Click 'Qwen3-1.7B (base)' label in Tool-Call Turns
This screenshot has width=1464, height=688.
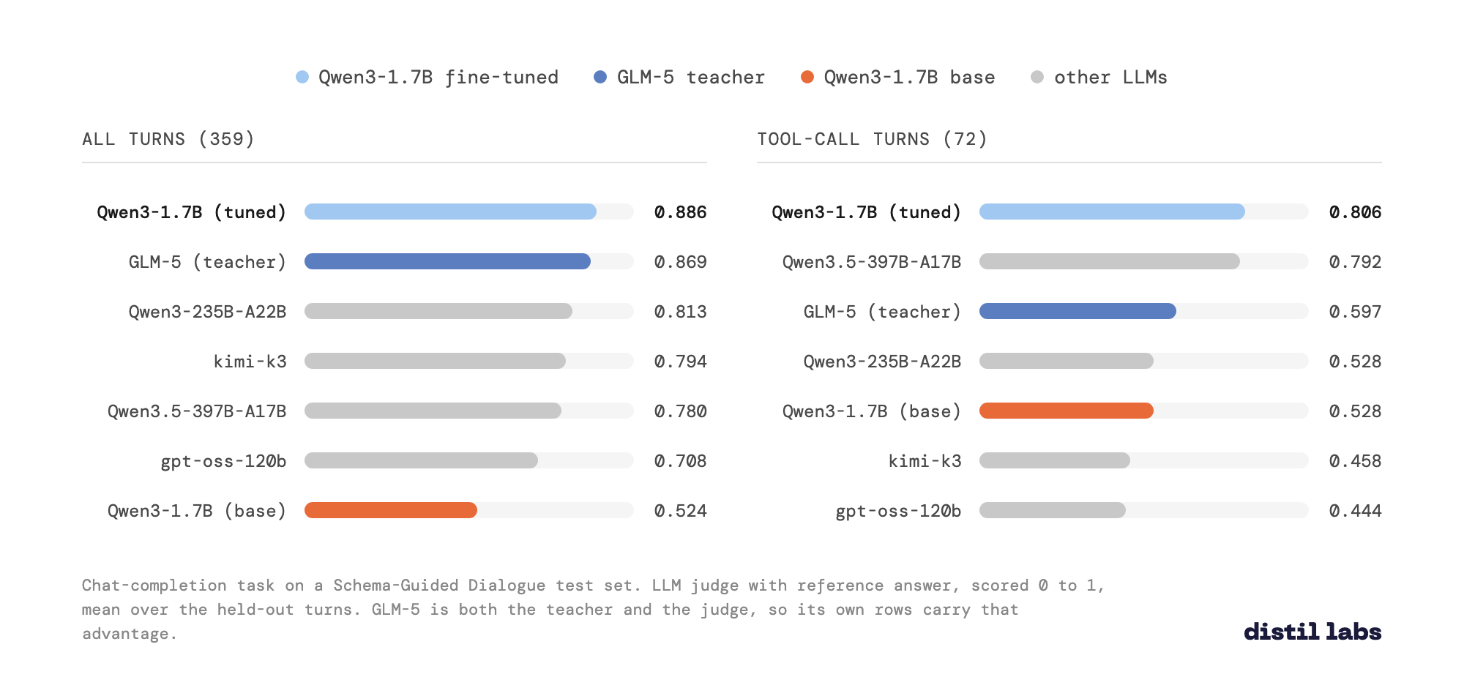click(872, 411)
